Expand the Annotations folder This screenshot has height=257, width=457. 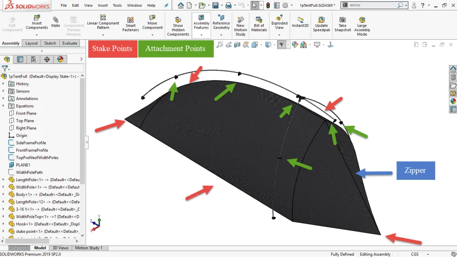point(4,98)
